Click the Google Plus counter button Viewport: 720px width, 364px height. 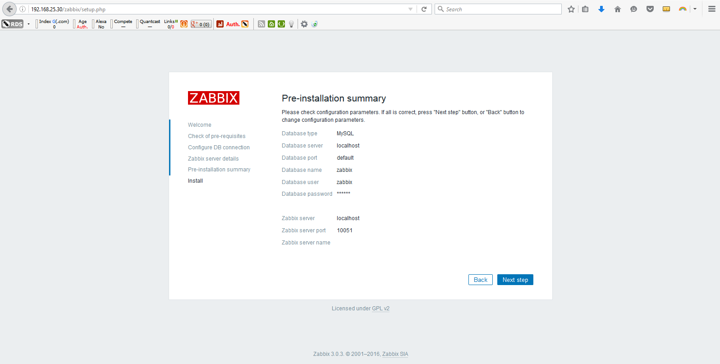[x=201, y=24]
